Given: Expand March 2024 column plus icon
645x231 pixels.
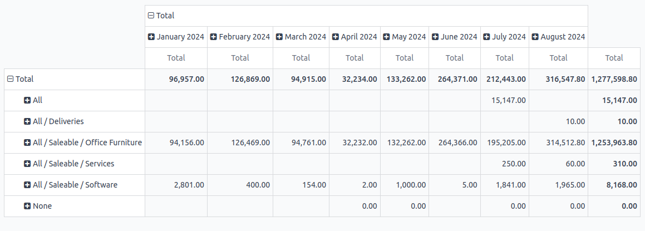Looking at the screenshot, I should click(279, 37).
